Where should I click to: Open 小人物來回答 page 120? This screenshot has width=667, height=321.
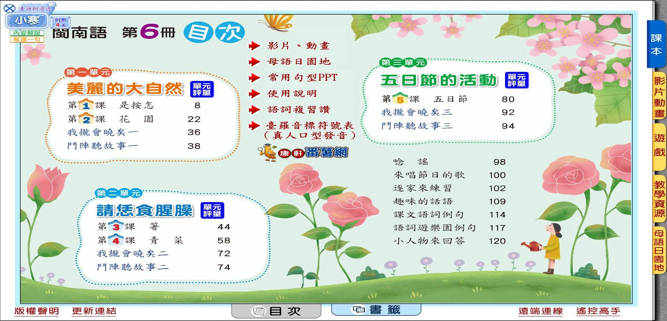tap(450, 241)
